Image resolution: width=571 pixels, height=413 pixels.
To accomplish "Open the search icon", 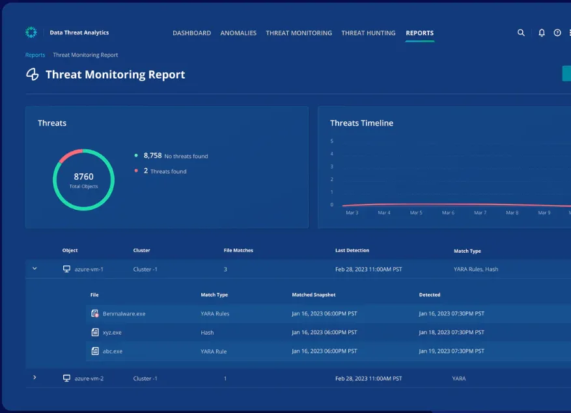I will click(x=521, y=33).
